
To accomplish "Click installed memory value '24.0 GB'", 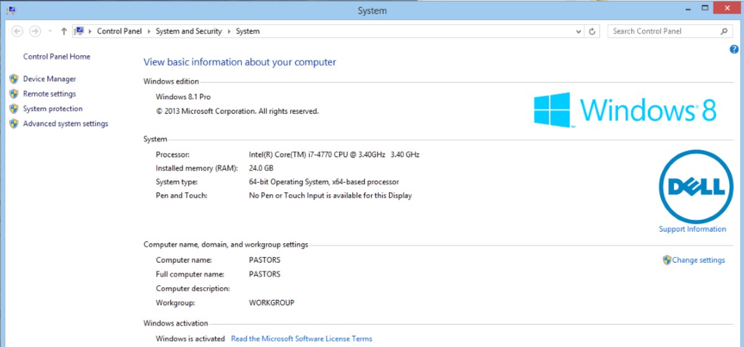I will click(x=261, y=168).
